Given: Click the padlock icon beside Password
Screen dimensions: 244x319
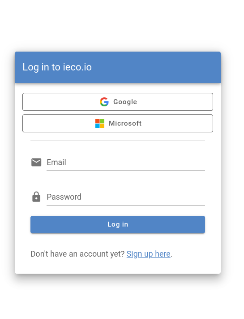Looking at the screenshot, I should [36, 197].
